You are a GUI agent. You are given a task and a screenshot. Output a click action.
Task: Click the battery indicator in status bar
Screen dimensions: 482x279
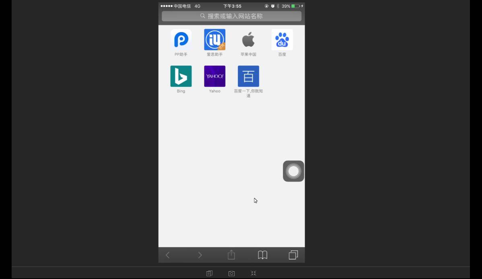coord(296,6)
